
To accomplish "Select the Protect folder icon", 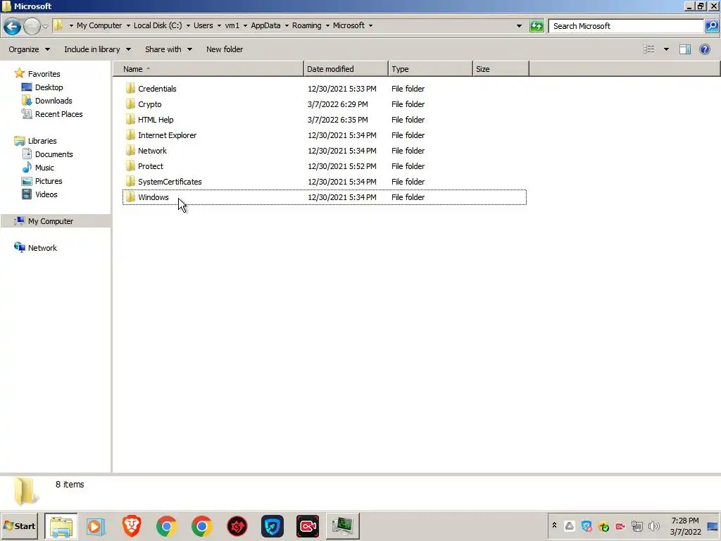I will coord(130,166).
